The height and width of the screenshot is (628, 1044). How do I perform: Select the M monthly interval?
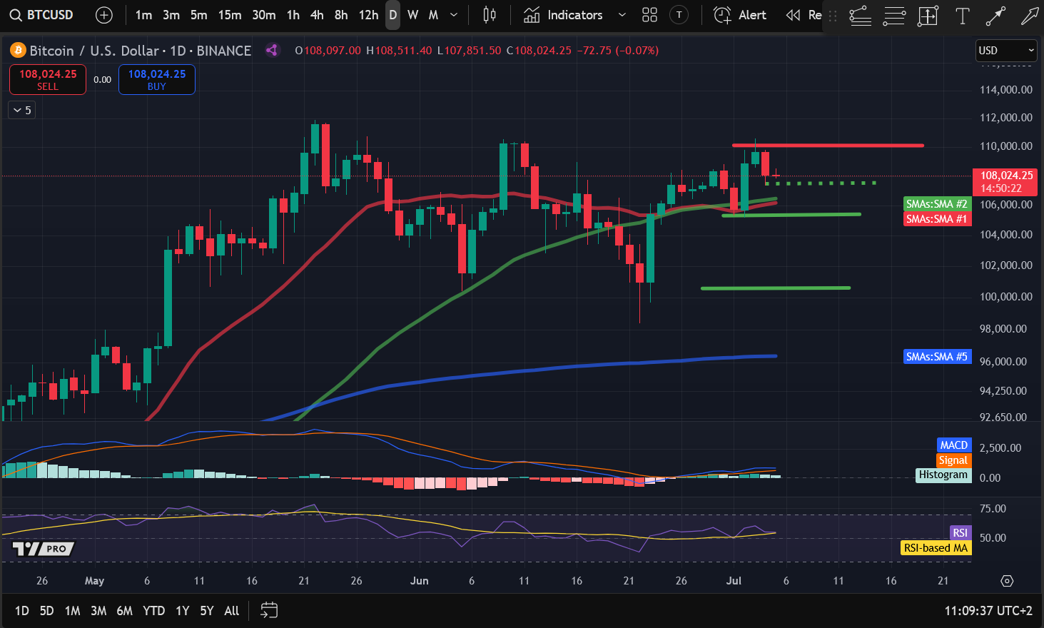(433, 15)
